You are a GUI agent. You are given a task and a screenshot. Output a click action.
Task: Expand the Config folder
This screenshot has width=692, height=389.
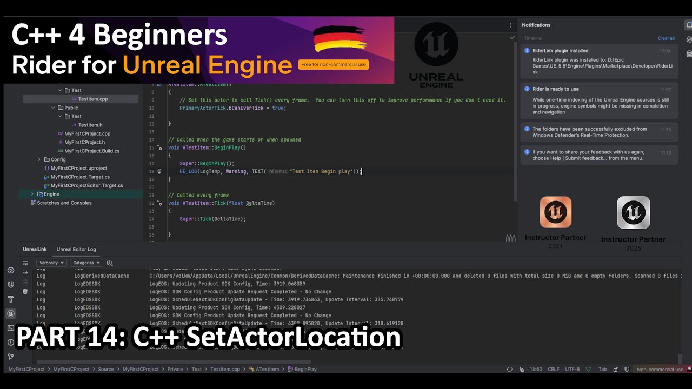coord(39,159)
